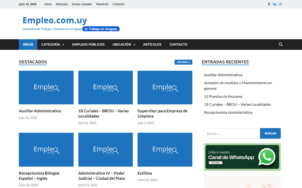Open Enviar Llamado top link
This screenshot has height=188, width=302.
click(82, 4)
